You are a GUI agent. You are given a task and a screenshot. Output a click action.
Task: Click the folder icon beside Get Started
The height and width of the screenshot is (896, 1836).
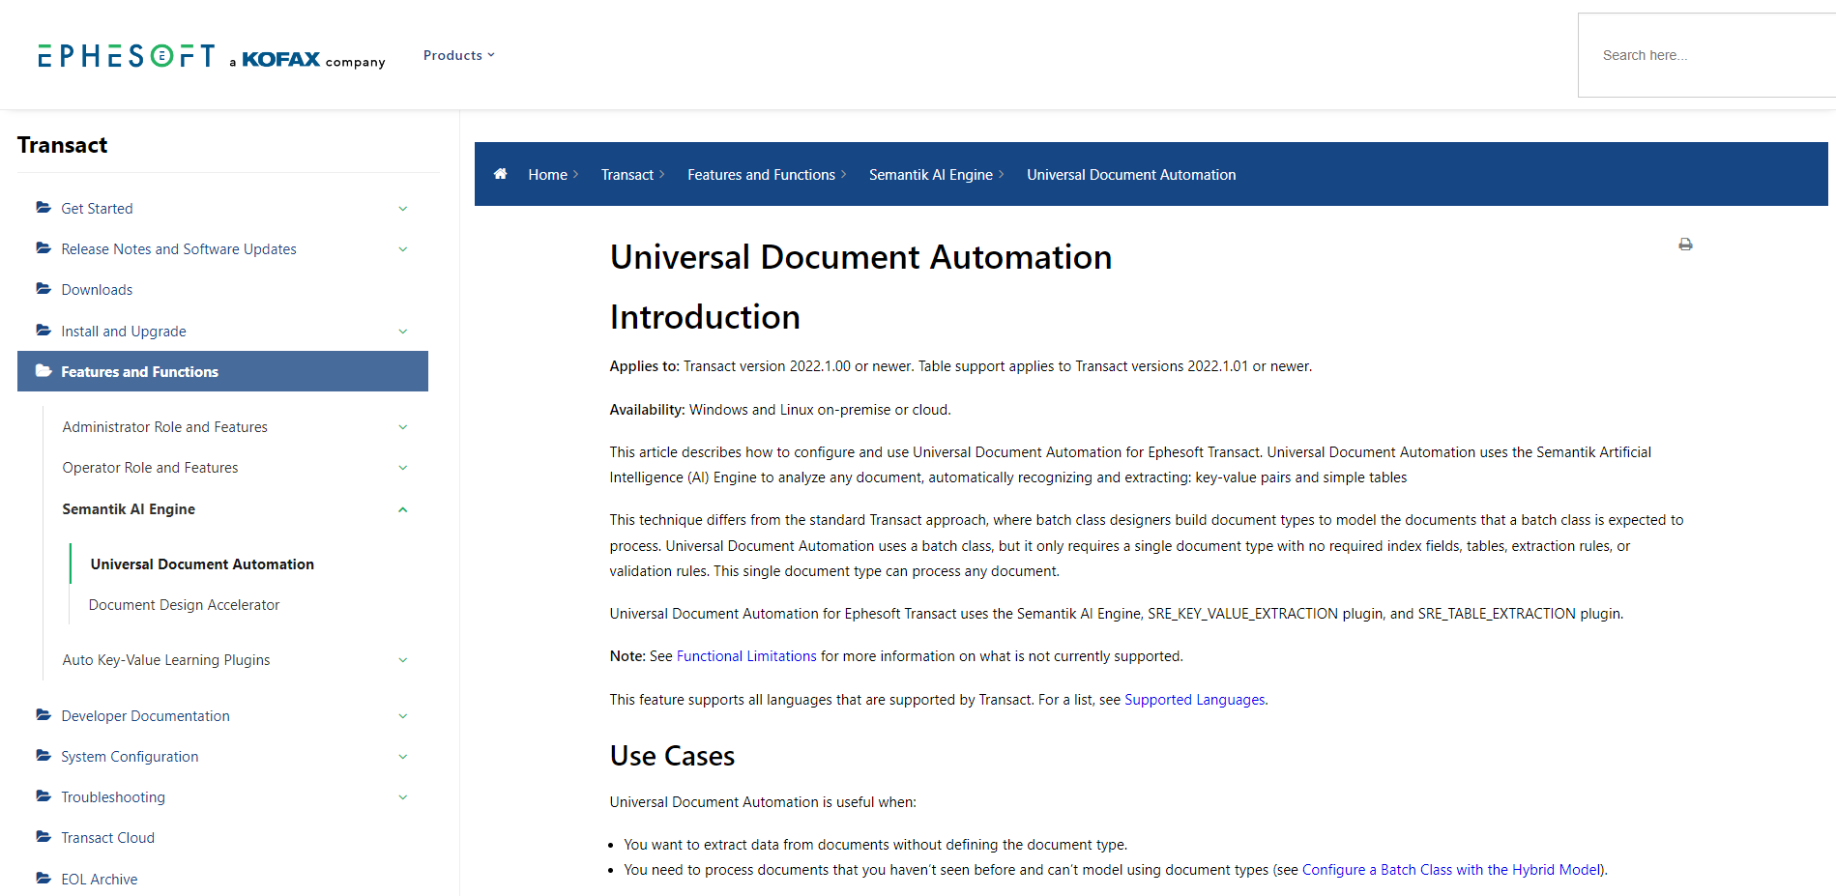pyautogui.click(x=43, y=208)
